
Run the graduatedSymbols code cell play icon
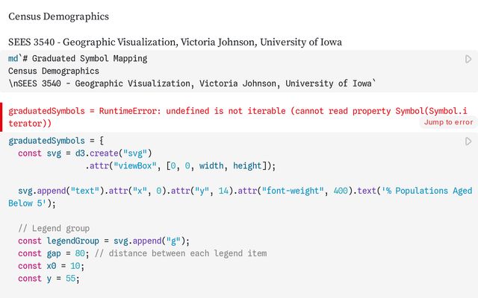468,141
